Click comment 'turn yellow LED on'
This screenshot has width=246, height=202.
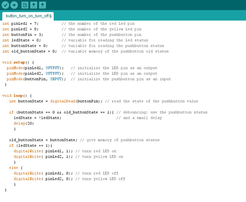103,157
